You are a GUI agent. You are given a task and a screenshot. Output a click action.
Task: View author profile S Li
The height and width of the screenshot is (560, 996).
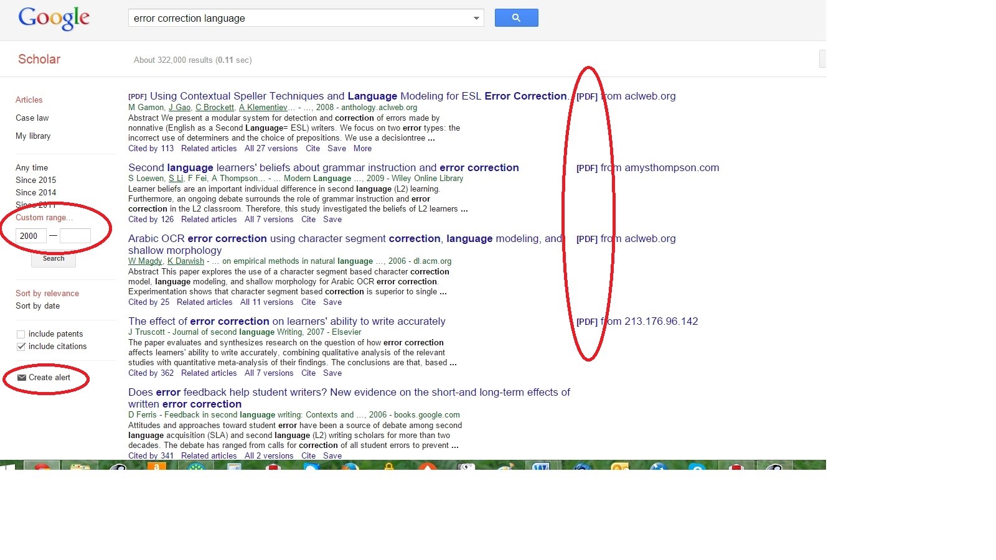click(x=176, y=178)
